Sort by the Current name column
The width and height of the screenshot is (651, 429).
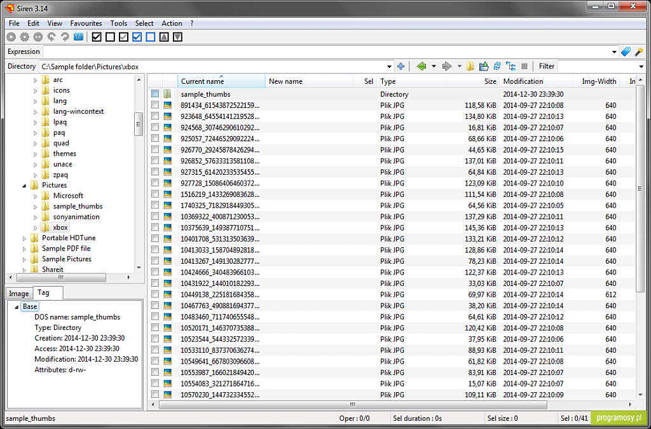point(221,81)
